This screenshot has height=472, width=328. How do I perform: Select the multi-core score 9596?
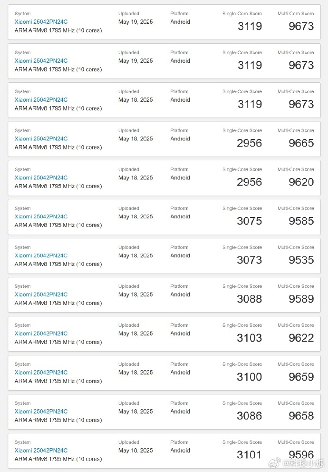pos(301,454)
